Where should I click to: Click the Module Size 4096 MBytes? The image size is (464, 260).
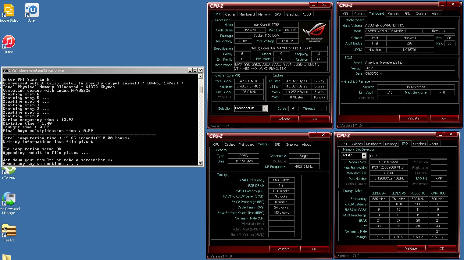(x=388, y=162)
